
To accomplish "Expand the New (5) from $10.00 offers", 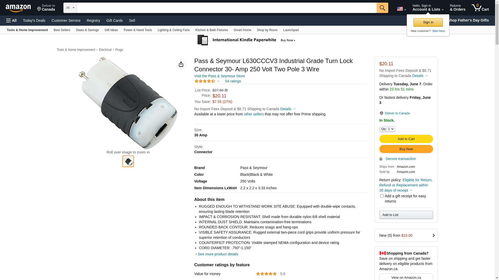I will pos(406,235).
